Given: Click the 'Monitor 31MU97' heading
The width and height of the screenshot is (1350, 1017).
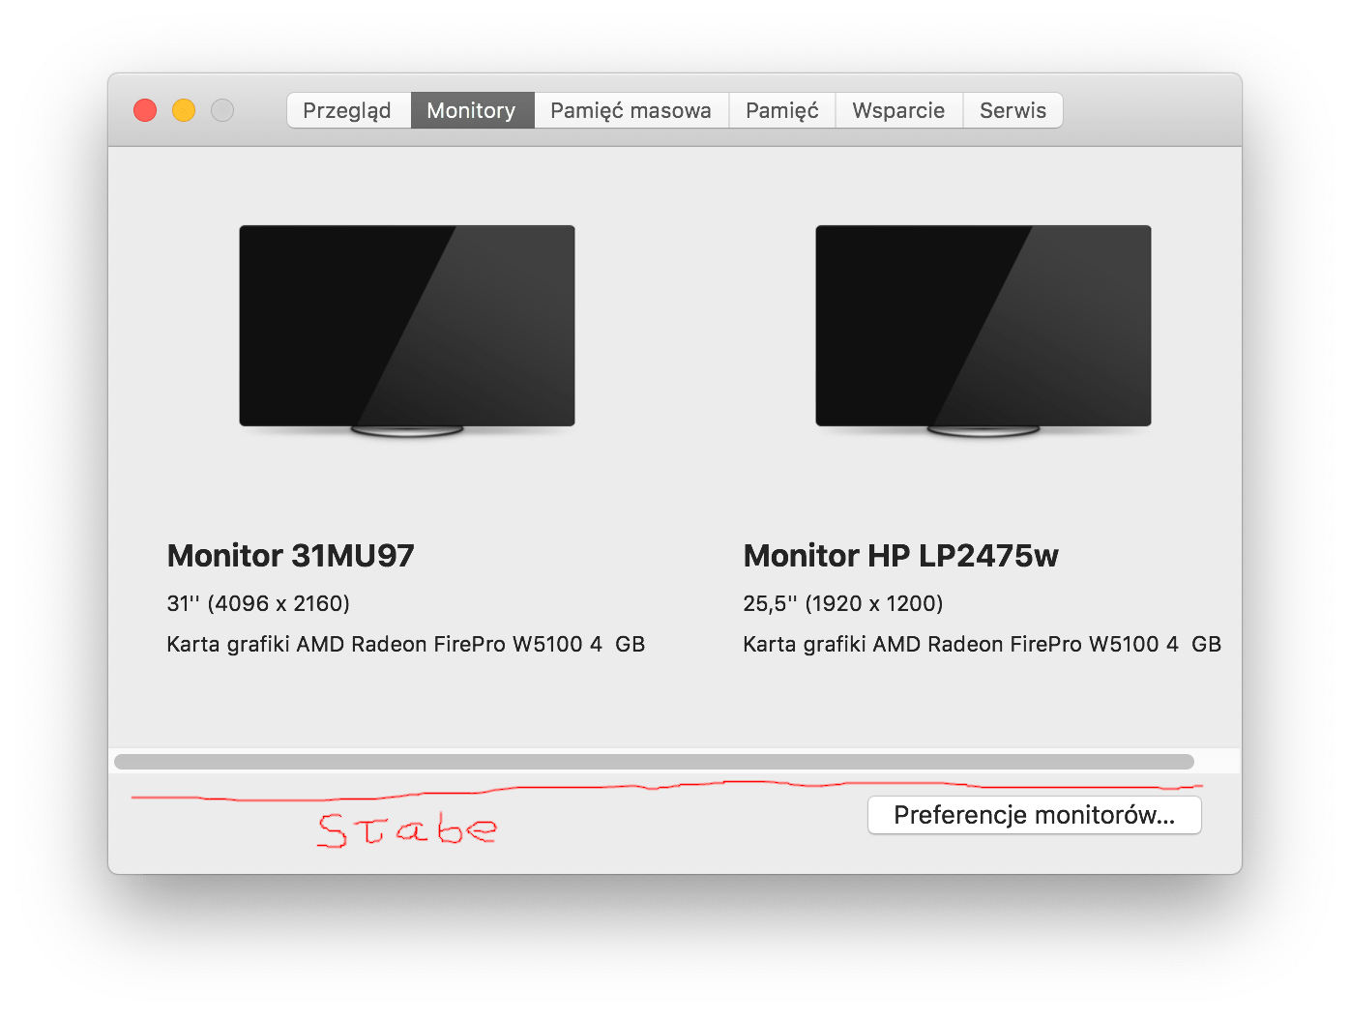Looking at the screenshot, I should 291,556.
